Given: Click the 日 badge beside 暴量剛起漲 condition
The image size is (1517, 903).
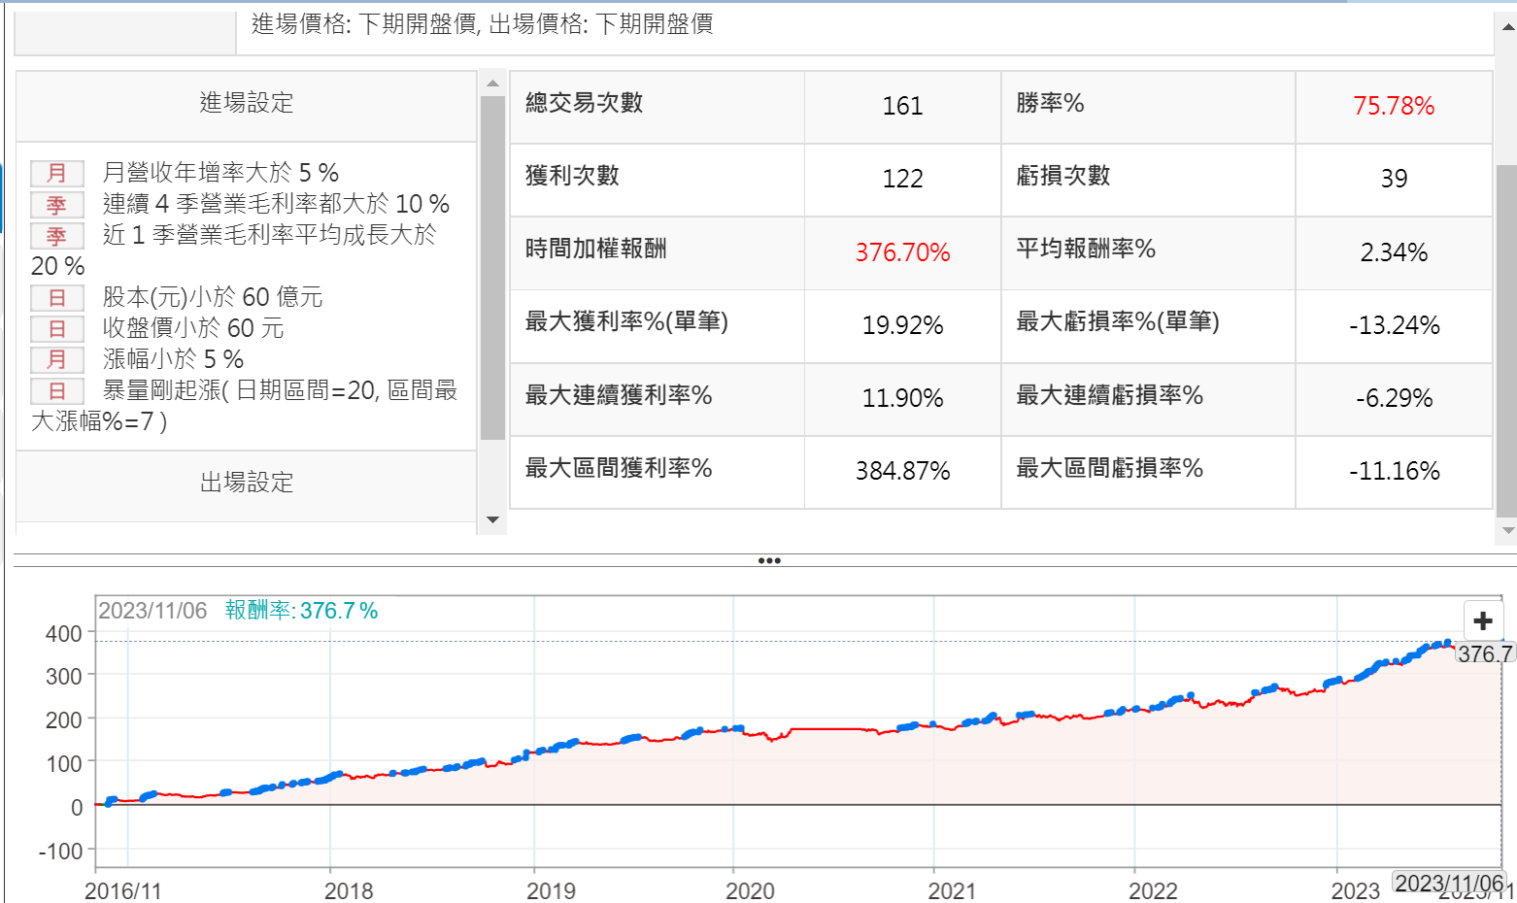Looking at the screenshot, I should pyautogui.click(x=56, y=390).
